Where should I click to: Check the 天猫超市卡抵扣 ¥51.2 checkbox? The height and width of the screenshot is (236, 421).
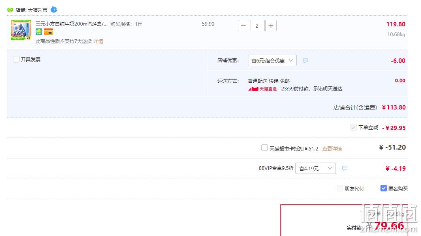[x=265, y=148]
